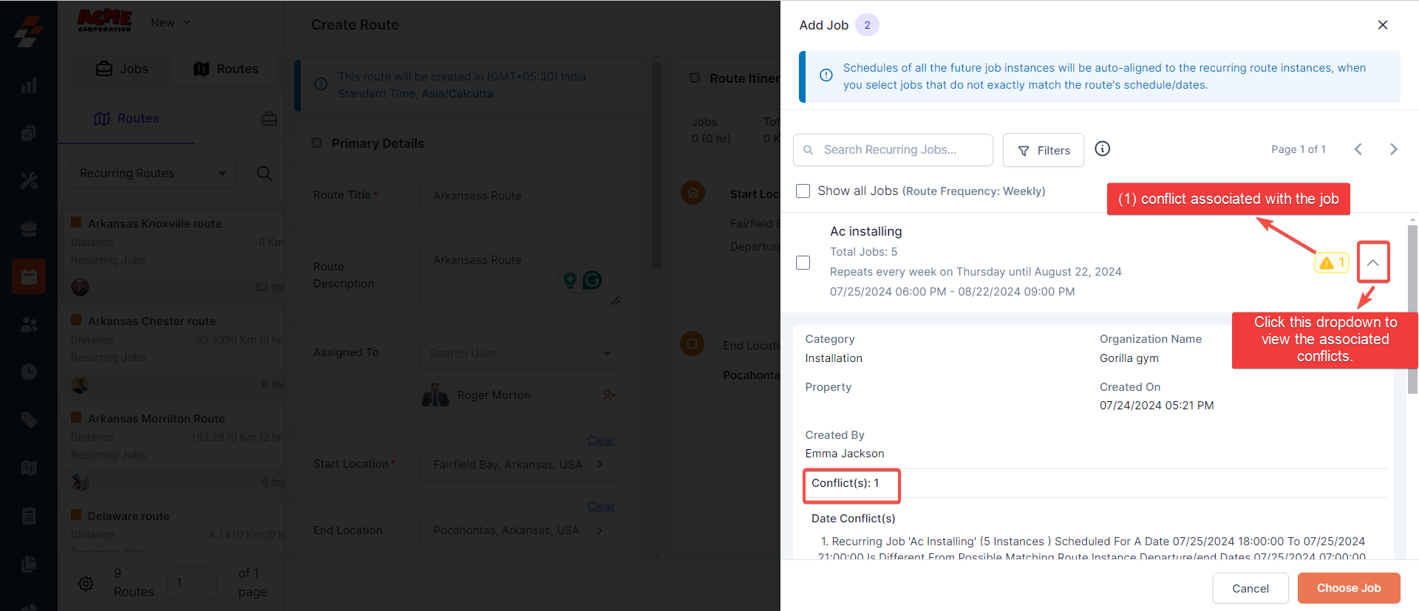Click the Create Route form scrollbar

pyautogui.click(x=656, y=166)
